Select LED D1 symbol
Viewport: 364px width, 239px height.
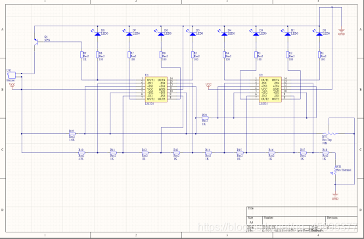(x=319, y=34)
